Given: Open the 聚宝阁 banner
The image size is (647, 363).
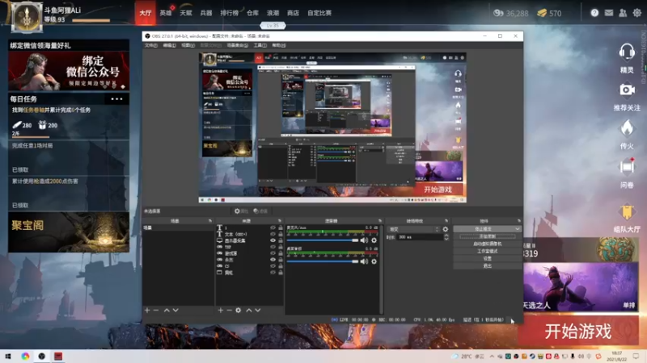Looking at the screenshot, I should click(69, 232).
